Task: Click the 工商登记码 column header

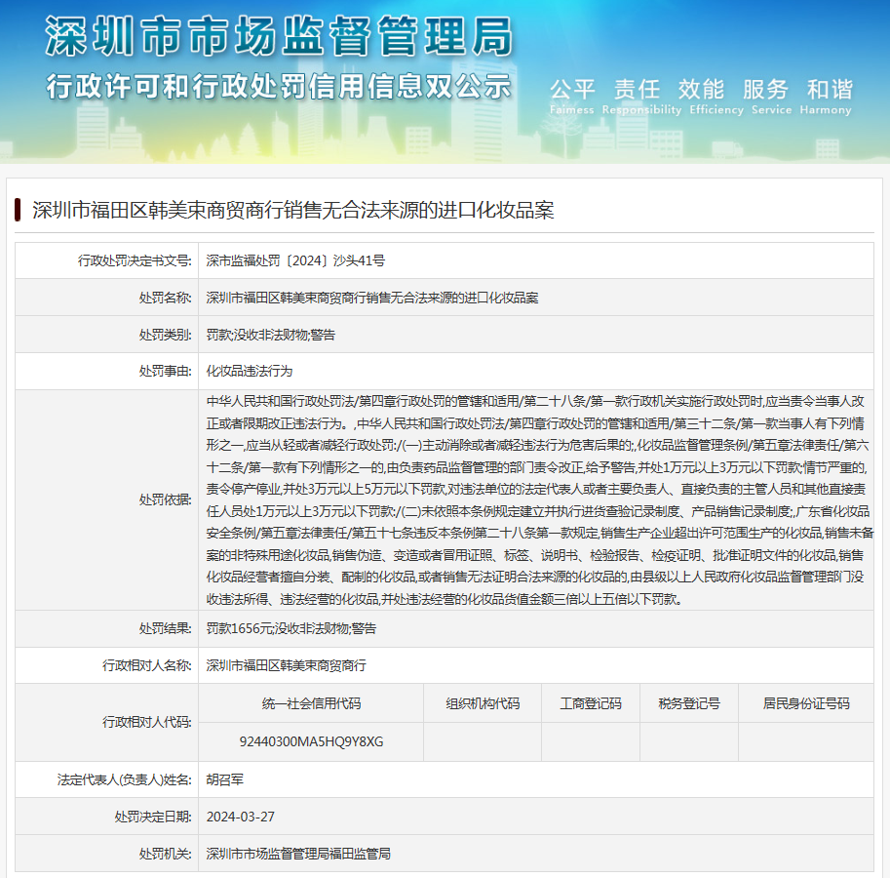Action: click(x=590, y=702)
